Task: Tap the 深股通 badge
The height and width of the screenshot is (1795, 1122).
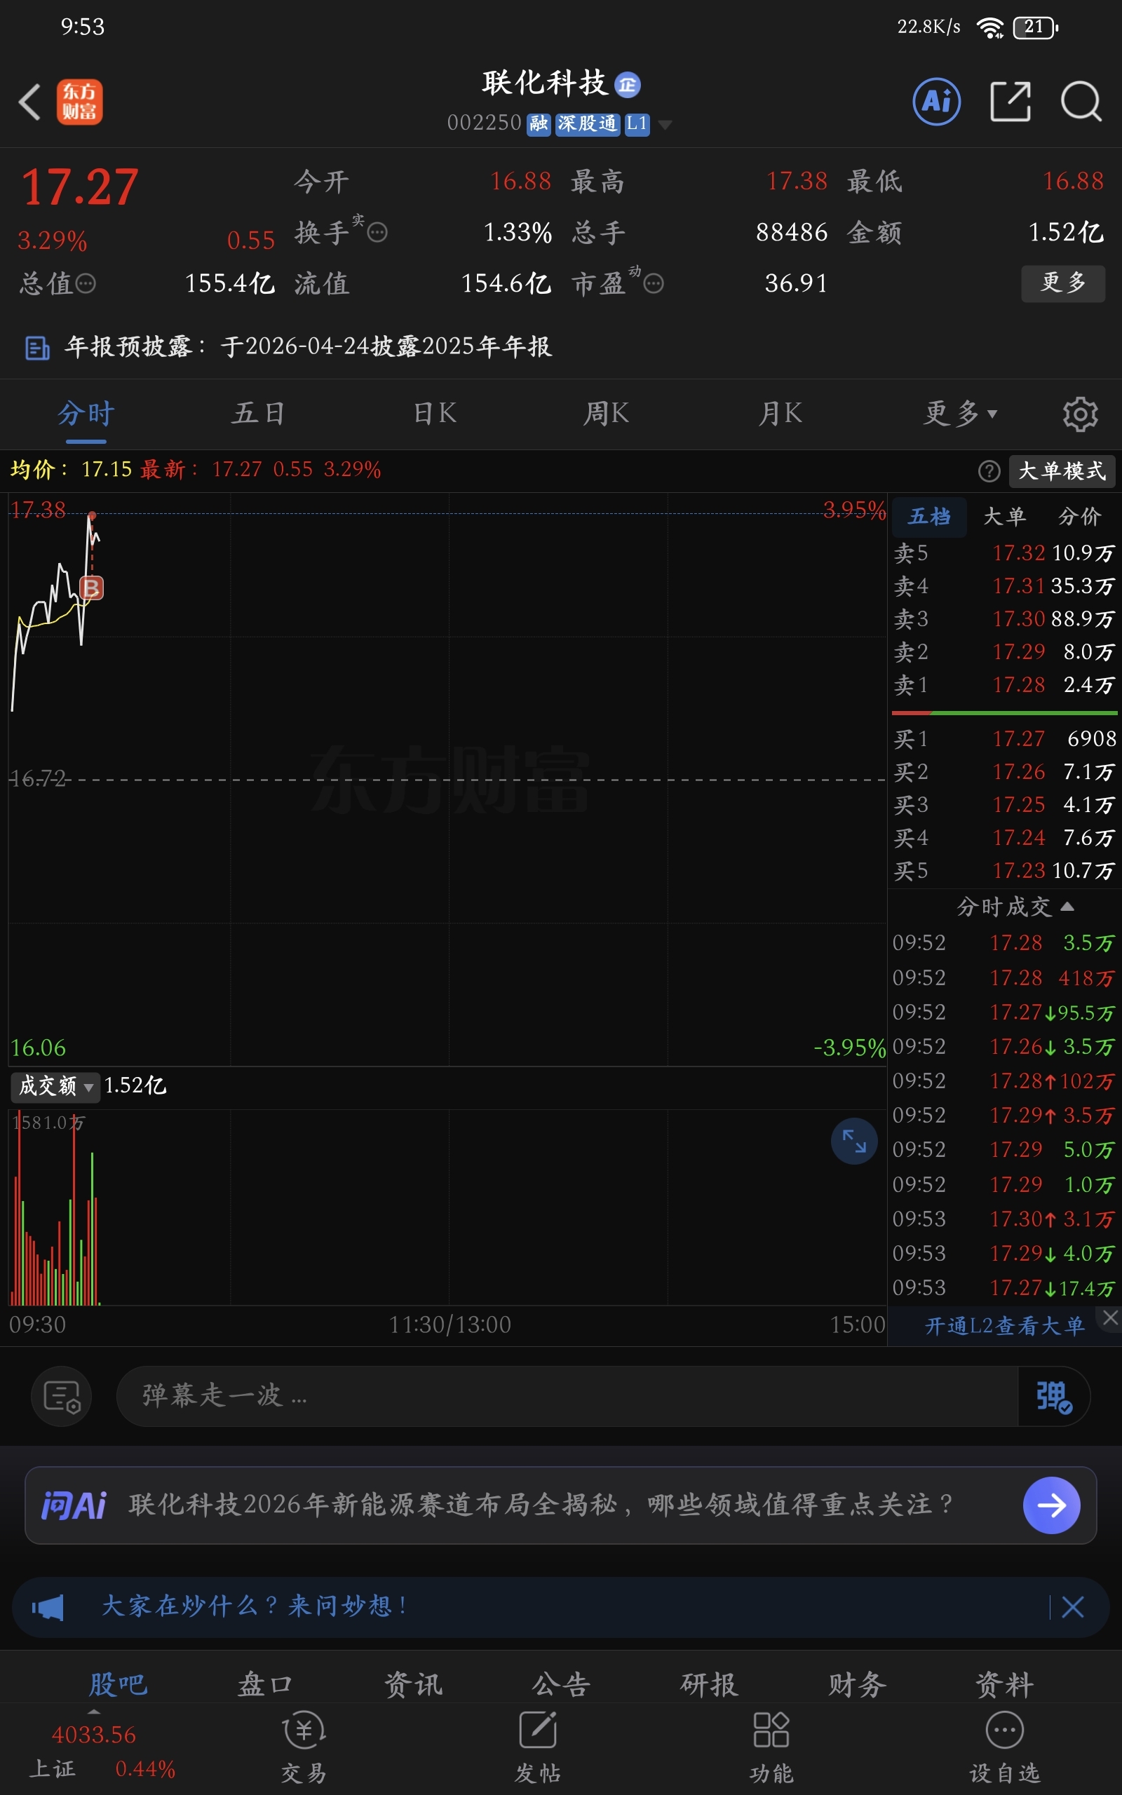Action: 587,124
